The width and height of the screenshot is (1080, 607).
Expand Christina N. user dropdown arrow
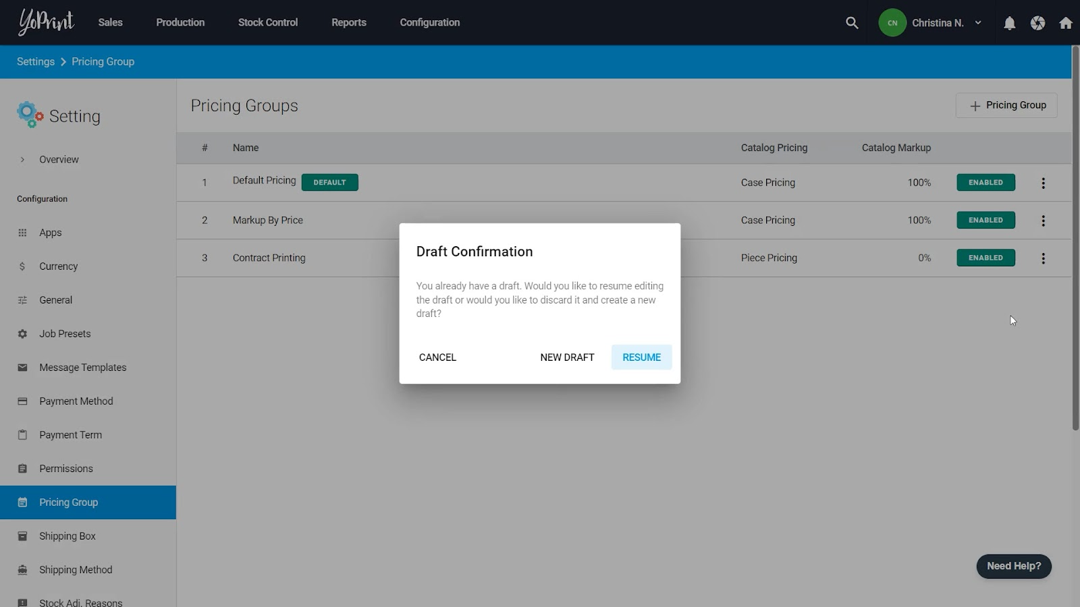978,23
